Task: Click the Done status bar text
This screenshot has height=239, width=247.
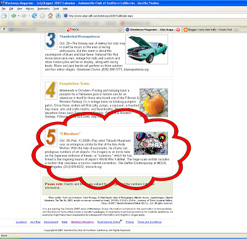Action: tap(4, 235)
